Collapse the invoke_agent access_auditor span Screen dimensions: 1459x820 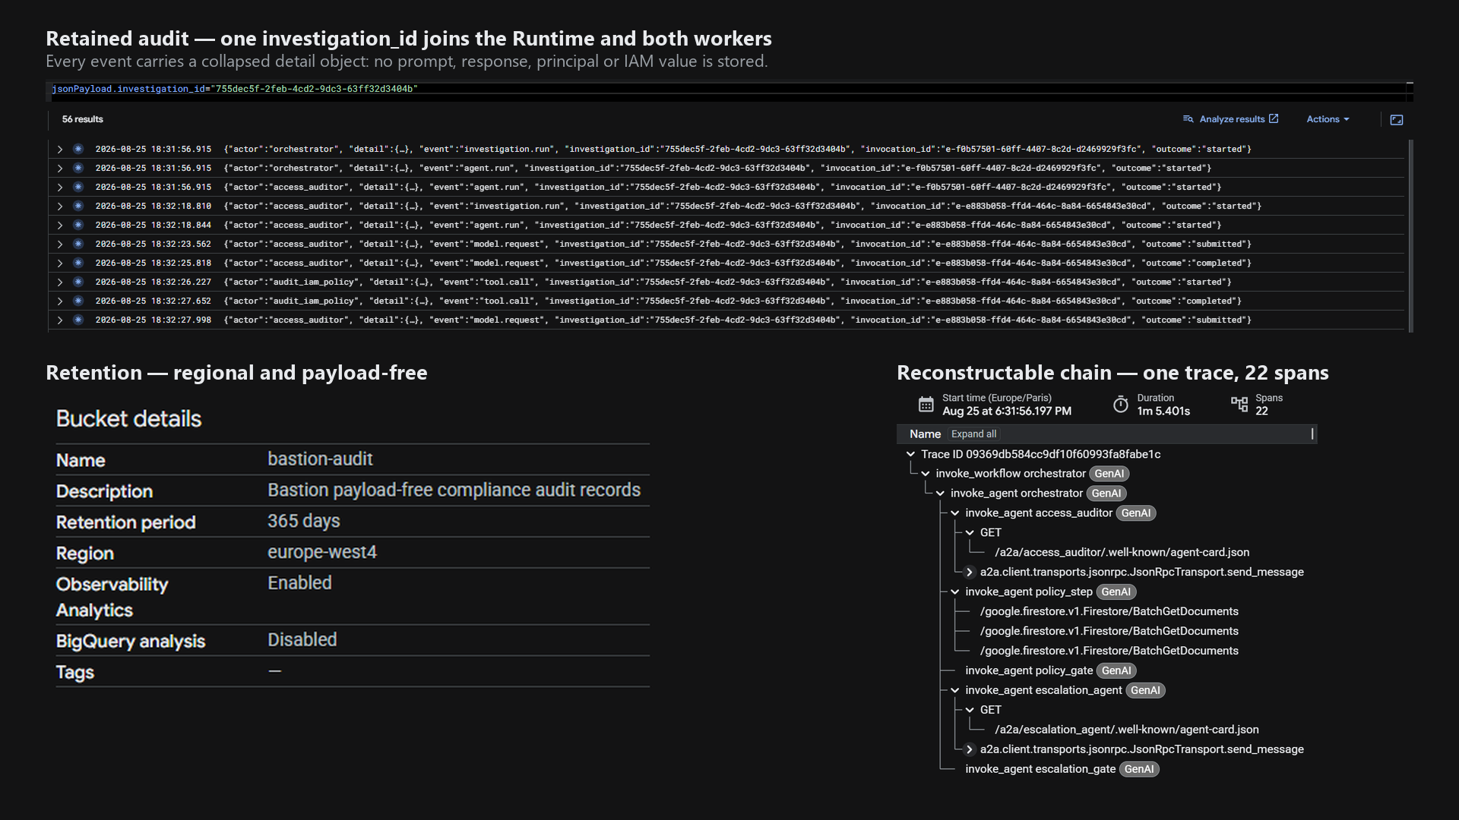click(x=955, y=513)
